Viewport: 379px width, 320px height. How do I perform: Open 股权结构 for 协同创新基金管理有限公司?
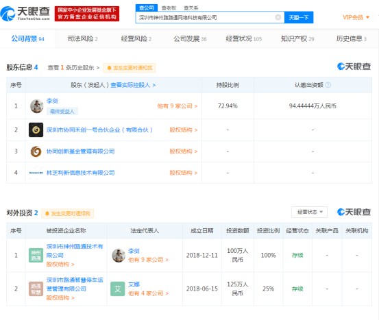183,151
